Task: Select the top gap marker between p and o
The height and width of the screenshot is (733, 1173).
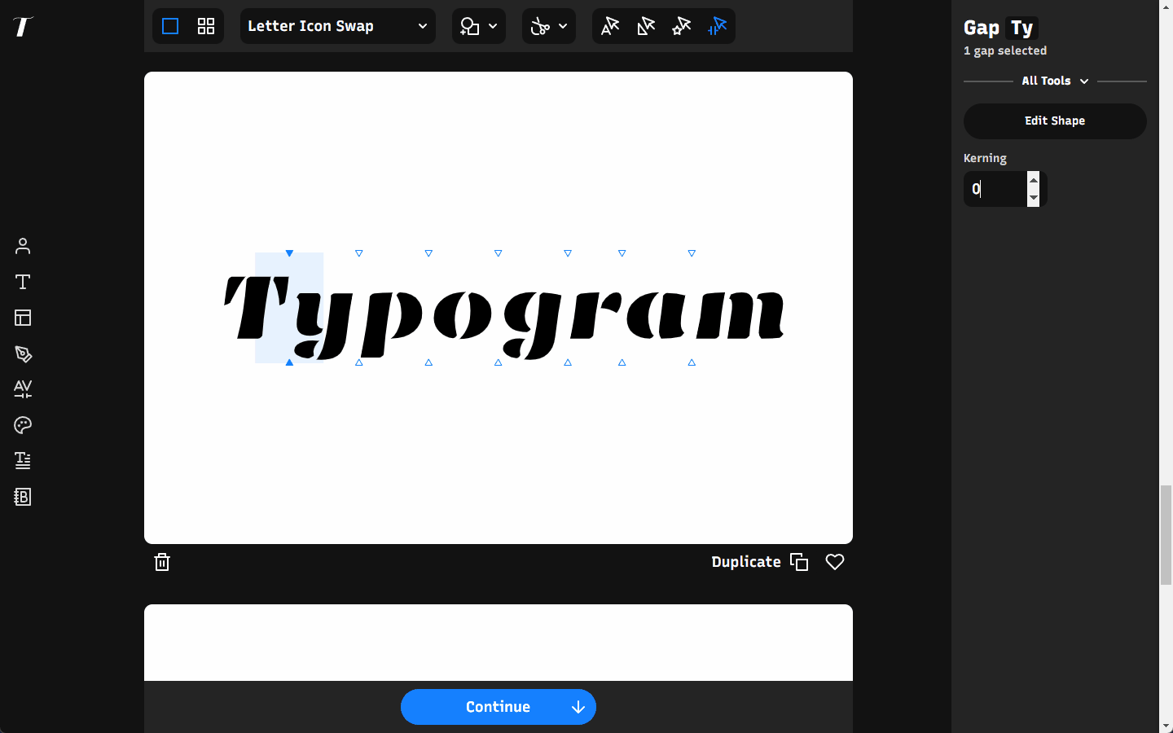Action: pos(428,253)
